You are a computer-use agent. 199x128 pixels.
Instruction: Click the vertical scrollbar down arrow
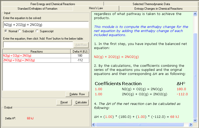point(195,120)
